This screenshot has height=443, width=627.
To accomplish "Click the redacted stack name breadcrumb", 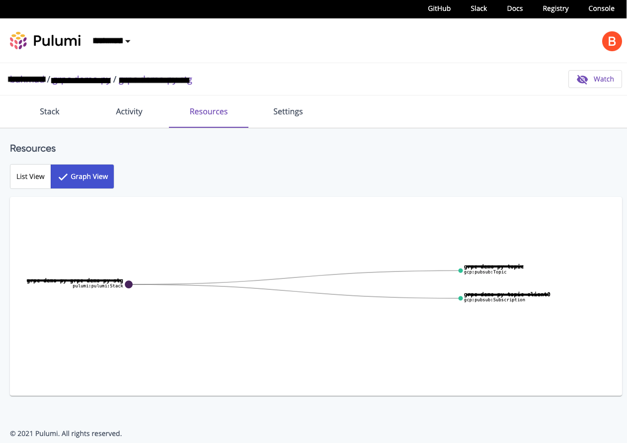I will point(156,79).
